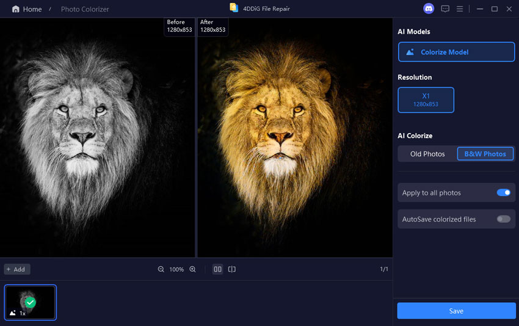Select side-by-side comparison view
This screenshot has height=326, width=519.
pos(217,269)
